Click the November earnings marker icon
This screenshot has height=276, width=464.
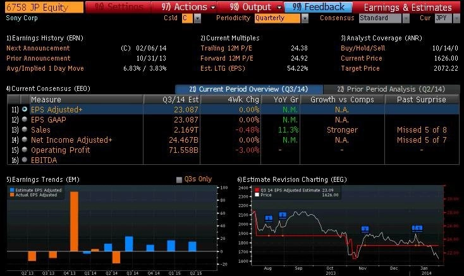(x=365, y=229)
